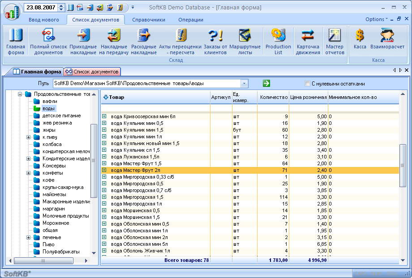Screen dimensions: 412x278
Task: Collapse Продовольственные товары tree node
Action: pos(20,94)
